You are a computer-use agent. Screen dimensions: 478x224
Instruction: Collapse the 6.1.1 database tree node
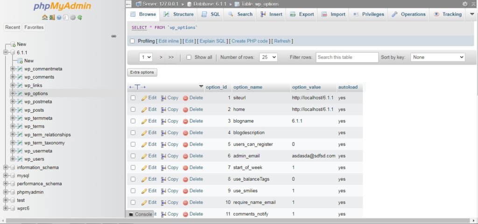[6, 53]
